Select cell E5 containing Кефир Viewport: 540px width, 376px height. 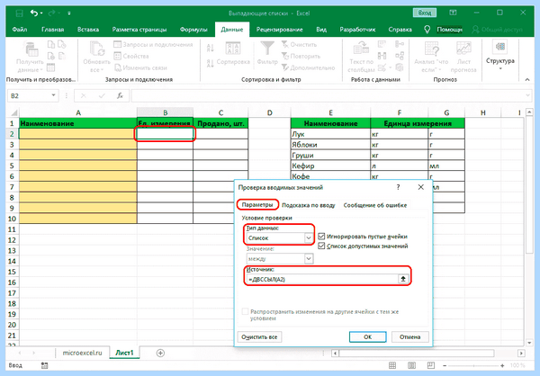point(330,166)
